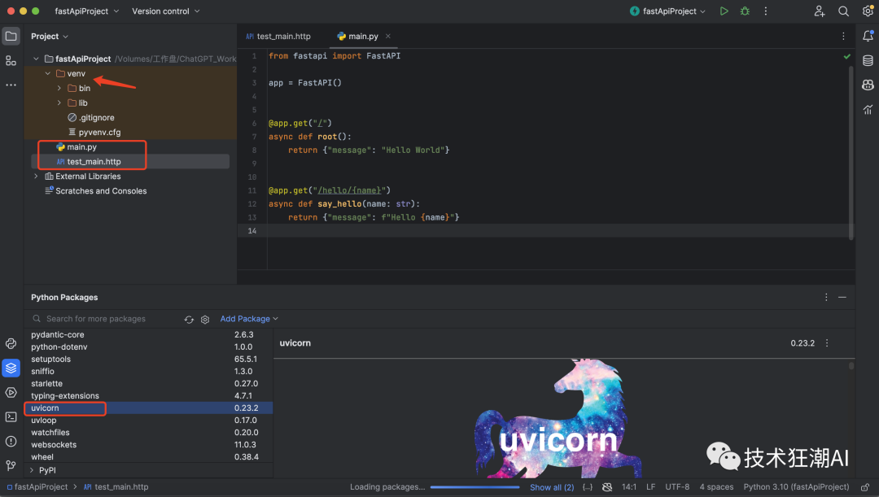Expand the External Libraries node
Viewport: 879px width, 497px height.
(36, 177)
